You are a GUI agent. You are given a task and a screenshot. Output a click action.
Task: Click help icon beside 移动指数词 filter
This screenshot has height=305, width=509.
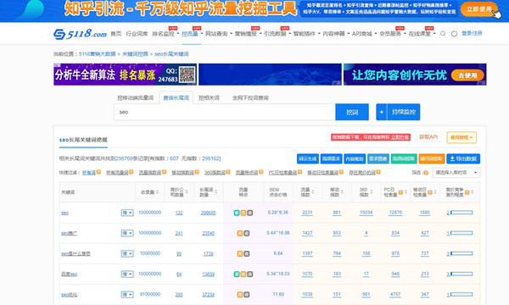pyautogui.click(x=197, y=172)
